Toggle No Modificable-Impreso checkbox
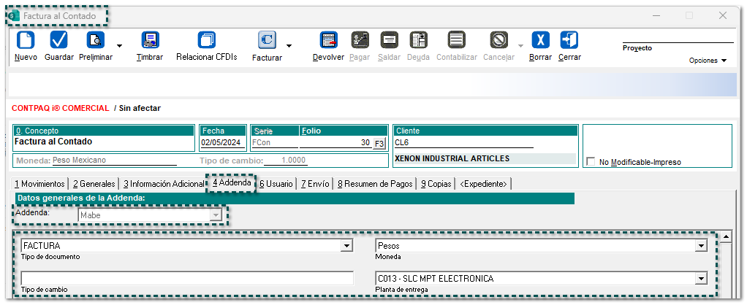The height and width of the screenshot is (305, 747). click(591, 162)
